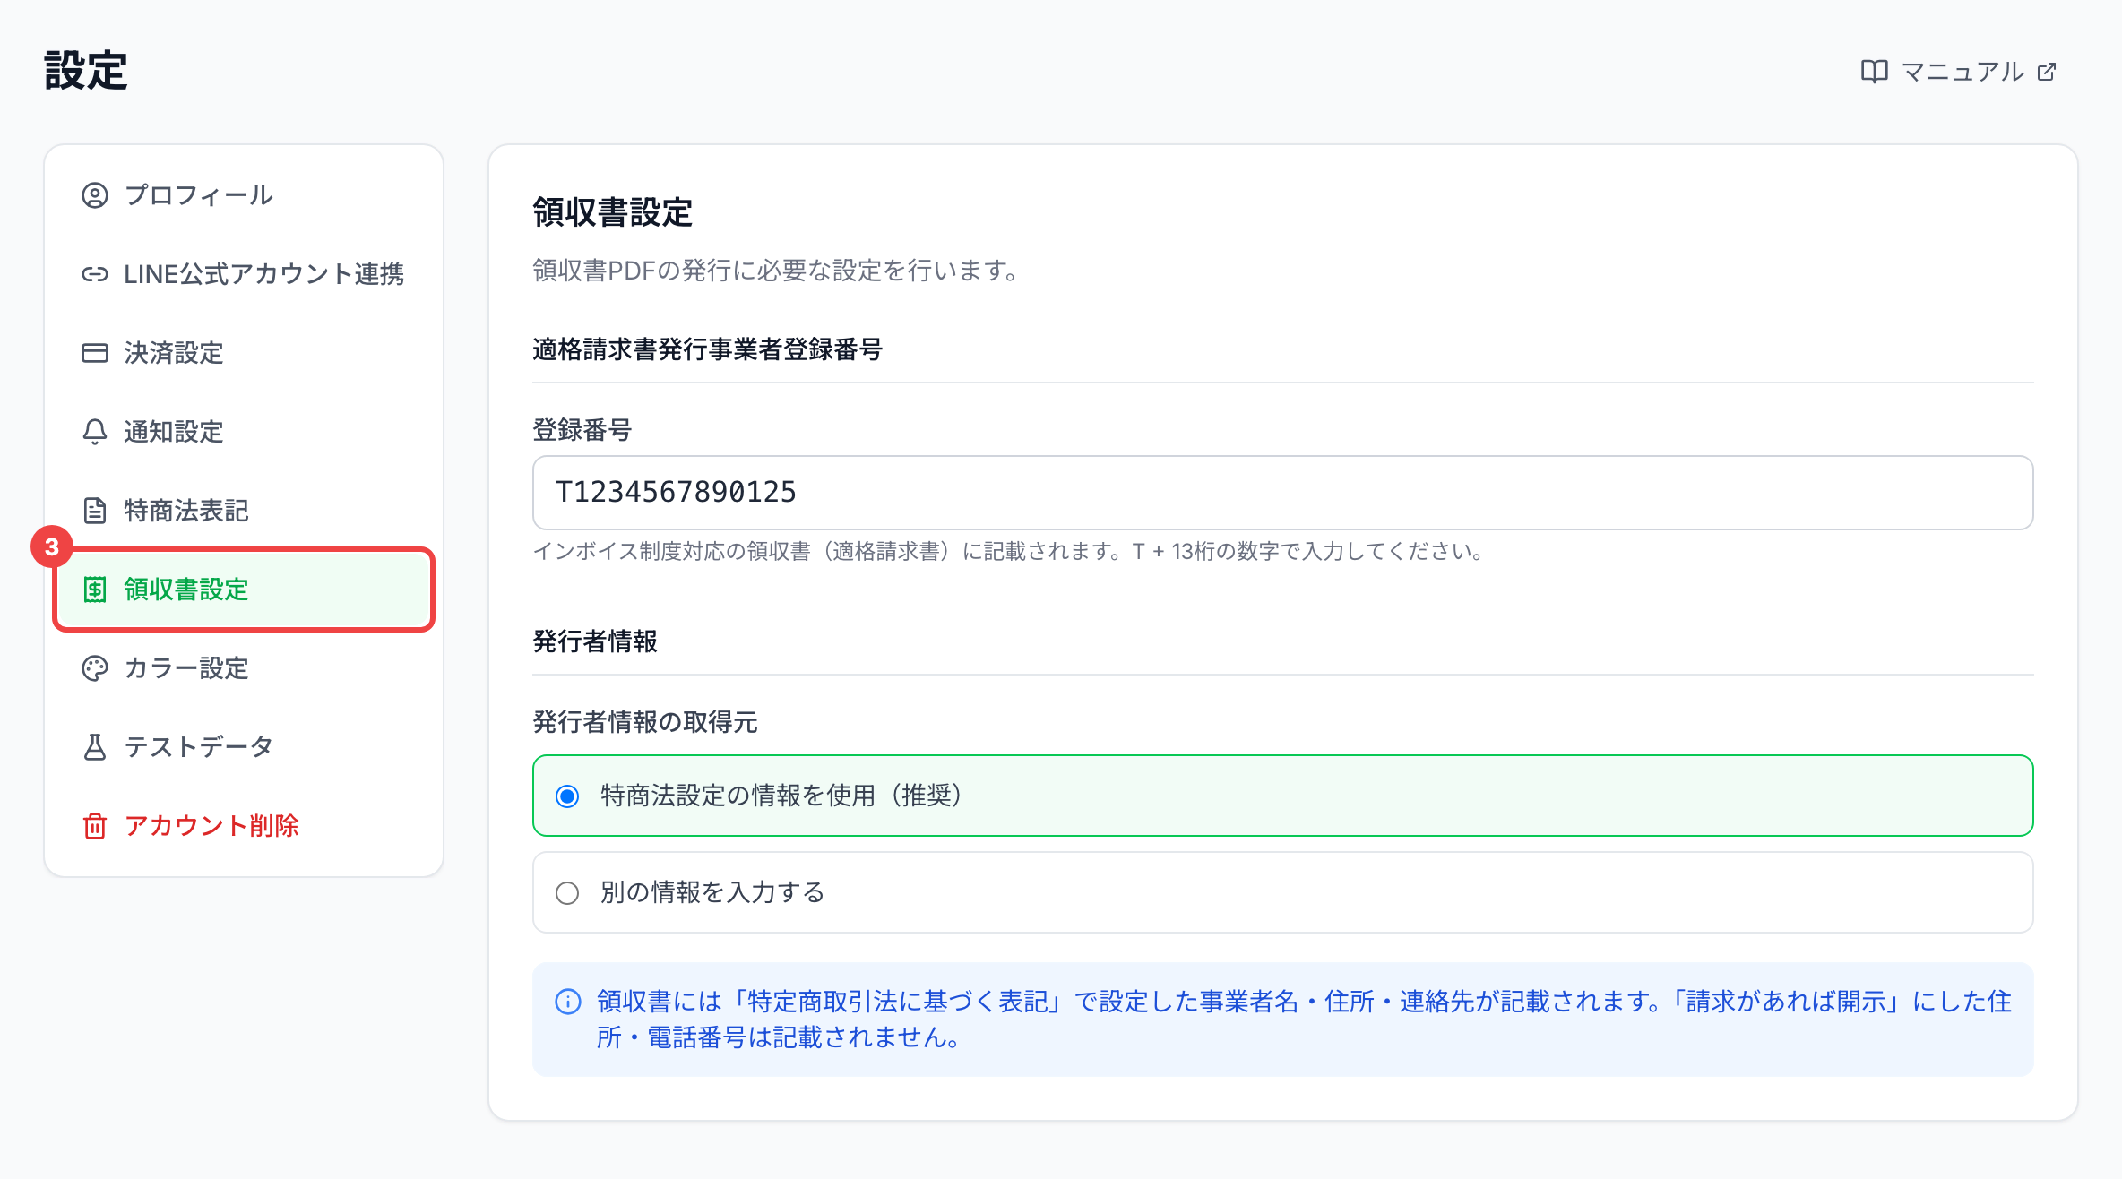Select radio 特商法設定の情報を使用（推奨）
The width and height of the screenshot is (2122, 1179).
(x=567, y=796)
